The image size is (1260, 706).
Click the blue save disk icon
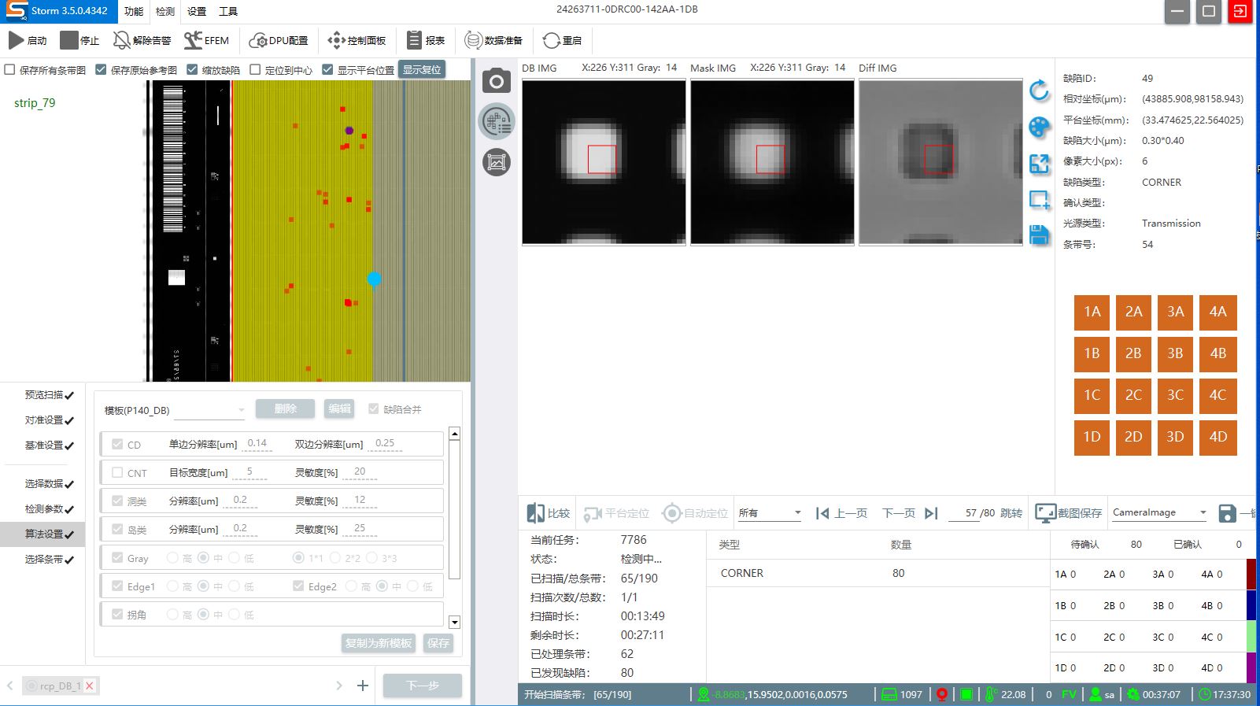[x=1039, y=235]
